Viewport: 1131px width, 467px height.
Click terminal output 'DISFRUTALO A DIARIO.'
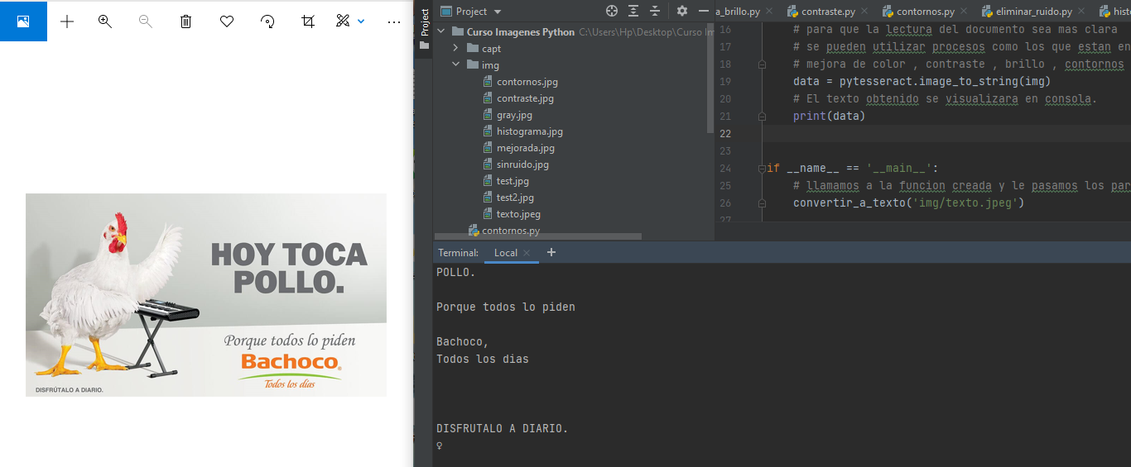click(503, 428)
